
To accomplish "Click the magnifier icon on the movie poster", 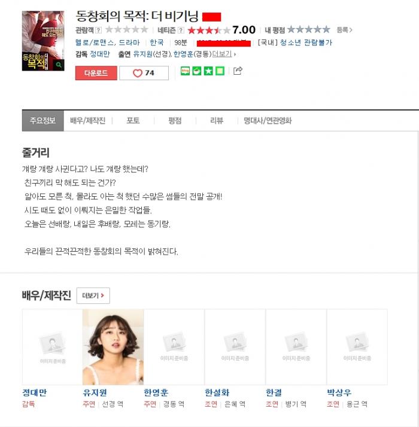I will pos(58,65).
